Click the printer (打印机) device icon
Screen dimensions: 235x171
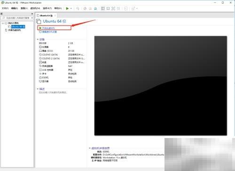click(40, 77)
